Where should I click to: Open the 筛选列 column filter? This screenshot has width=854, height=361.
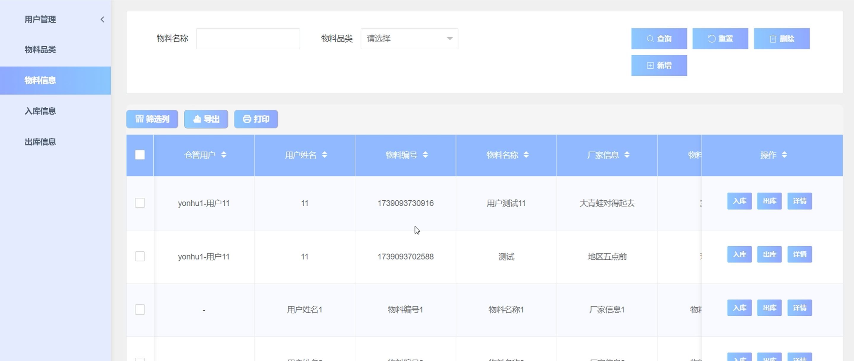coord(152,119)
